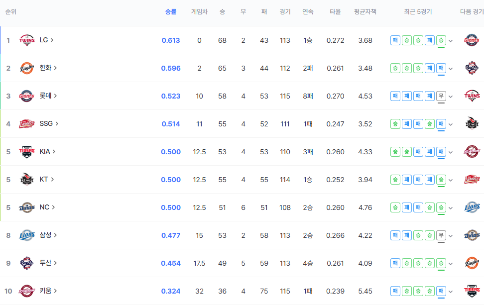Expand recent 5 games chevron for 한화
Image resolution: width=484 pixels, height=305 pixels.
coord(451,69)
